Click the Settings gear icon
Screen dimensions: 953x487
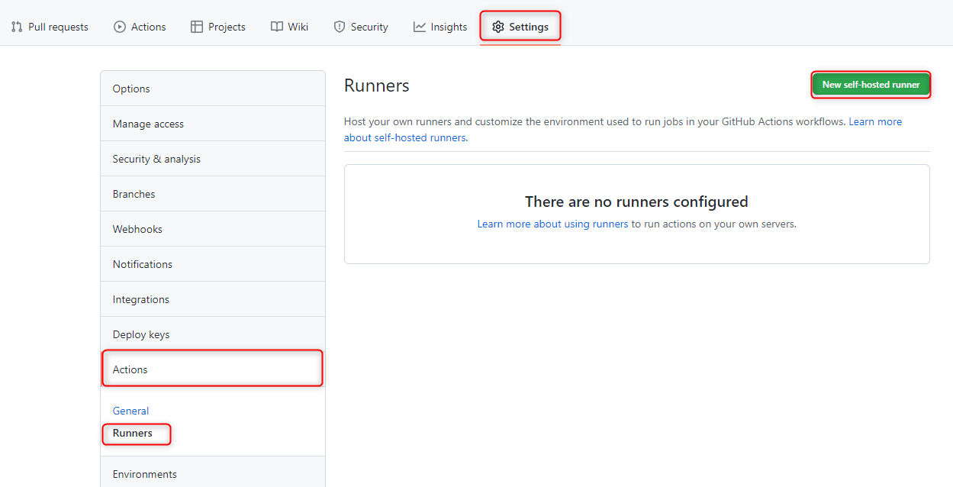498,27
